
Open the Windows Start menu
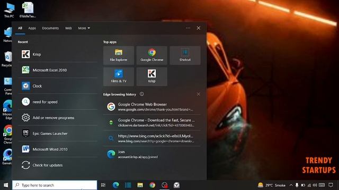click(6, 185)
